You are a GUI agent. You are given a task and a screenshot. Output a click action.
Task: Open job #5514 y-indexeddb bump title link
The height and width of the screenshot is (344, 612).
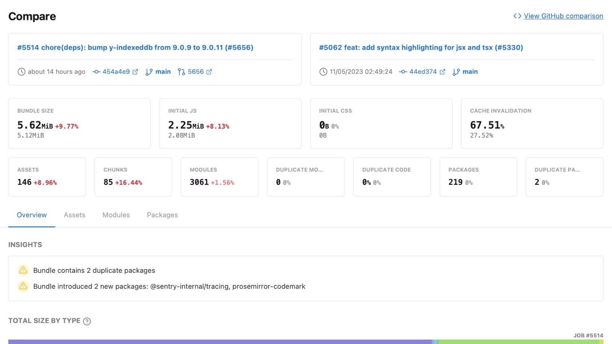click(x=135, y=47)
